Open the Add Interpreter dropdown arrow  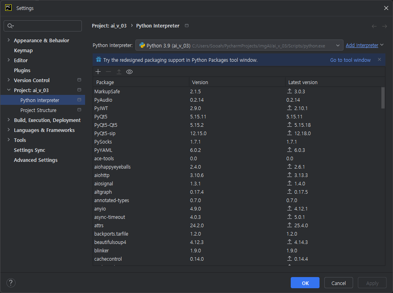pyautogui.click(x=382, y=45)
